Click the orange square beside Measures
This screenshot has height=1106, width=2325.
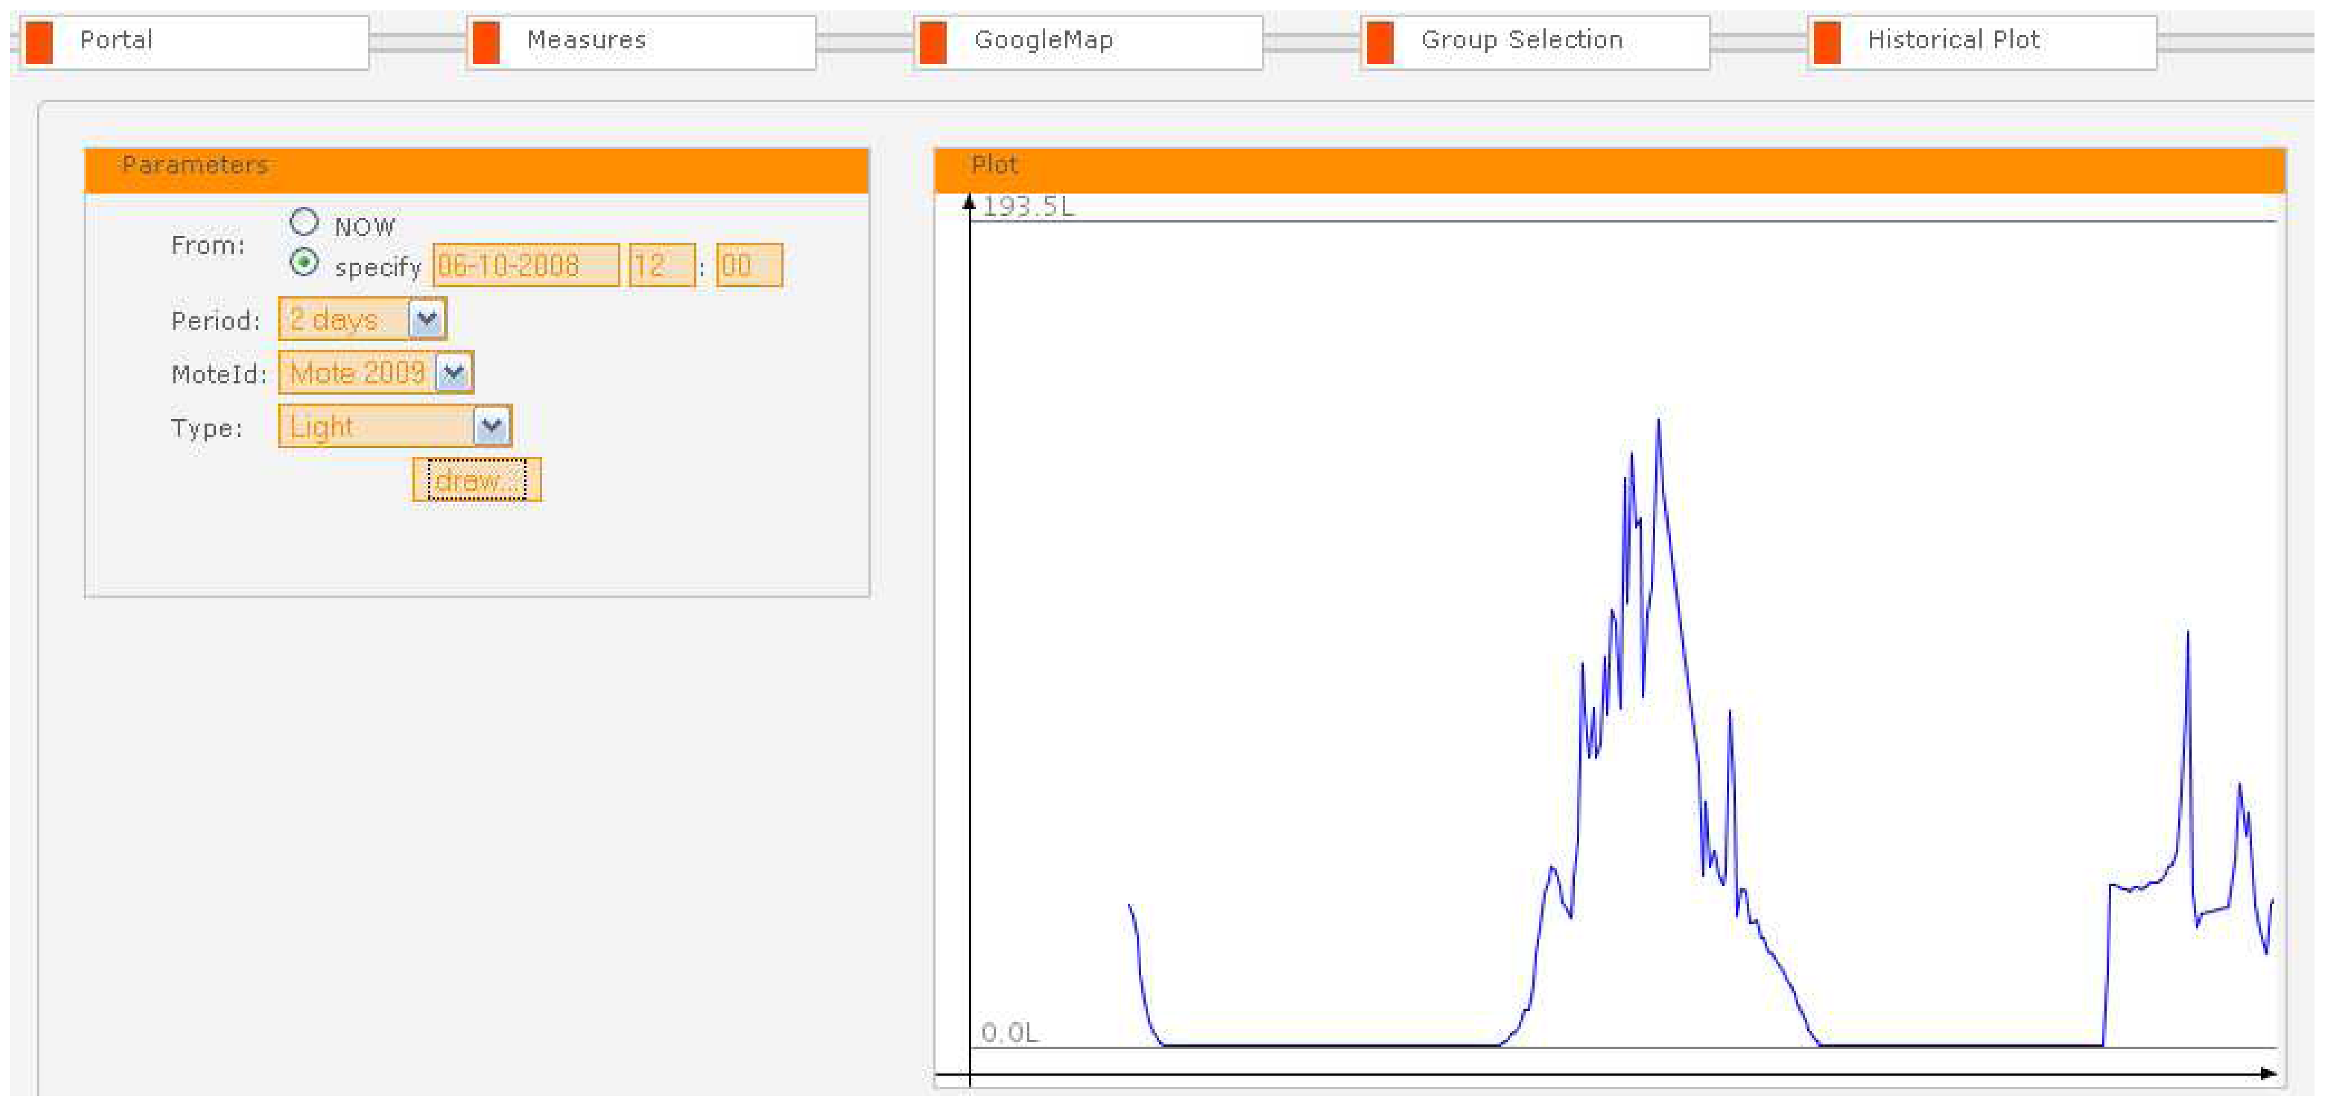pos(486,42)
